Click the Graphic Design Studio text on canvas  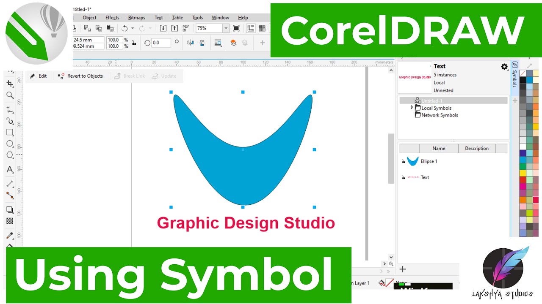[246, 223]
